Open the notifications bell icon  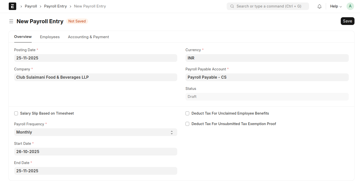pos(319,6)
